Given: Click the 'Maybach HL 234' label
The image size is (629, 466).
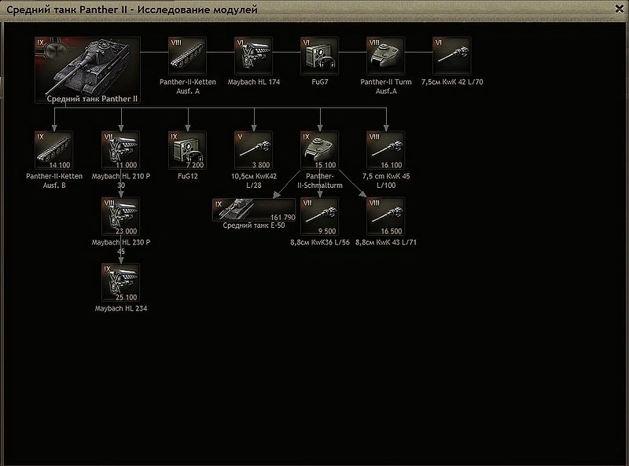Looking at the screenshot, I should (x=121, y=308).
